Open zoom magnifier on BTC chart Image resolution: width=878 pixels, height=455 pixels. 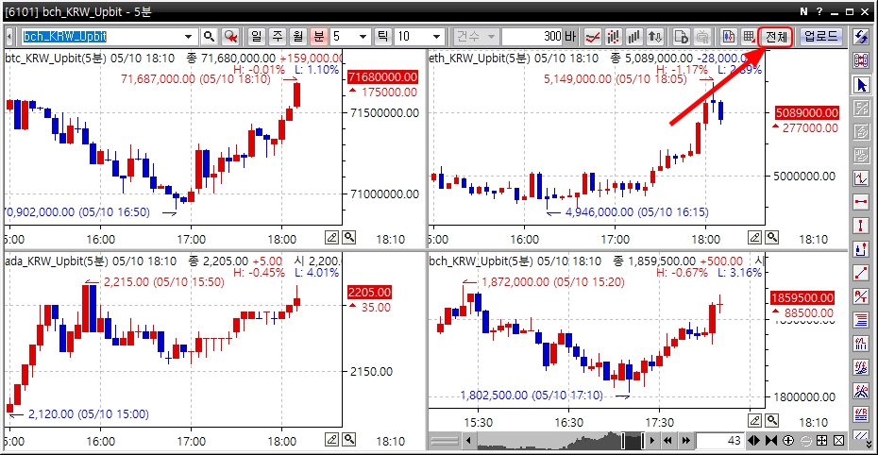(349, 237)
